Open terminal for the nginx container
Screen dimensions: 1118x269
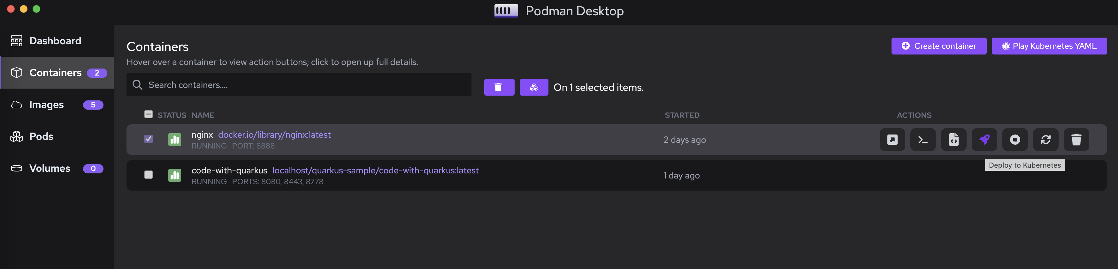923,140
